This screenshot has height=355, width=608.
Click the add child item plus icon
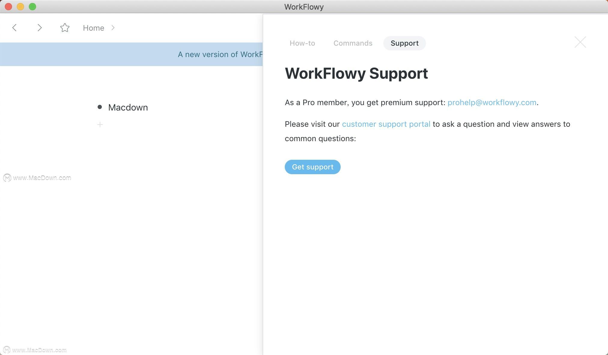click(x=100, y=124)
